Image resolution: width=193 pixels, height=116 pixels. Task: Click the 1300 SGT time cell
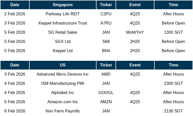pyautogui.click(x=173, y=32)
